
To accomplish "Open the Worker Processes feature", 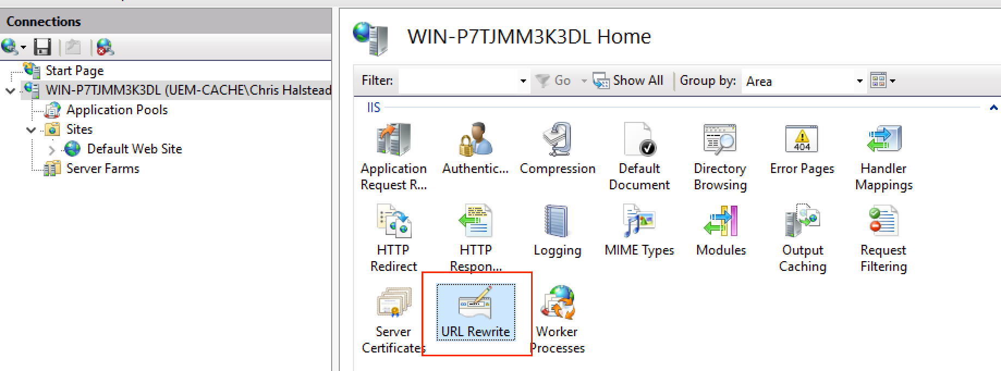I will click(x=557, y=320).
